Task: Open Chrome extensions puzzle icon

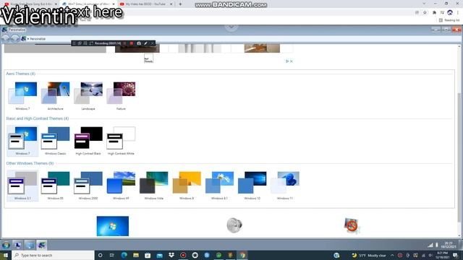Action: click(434, 13)
